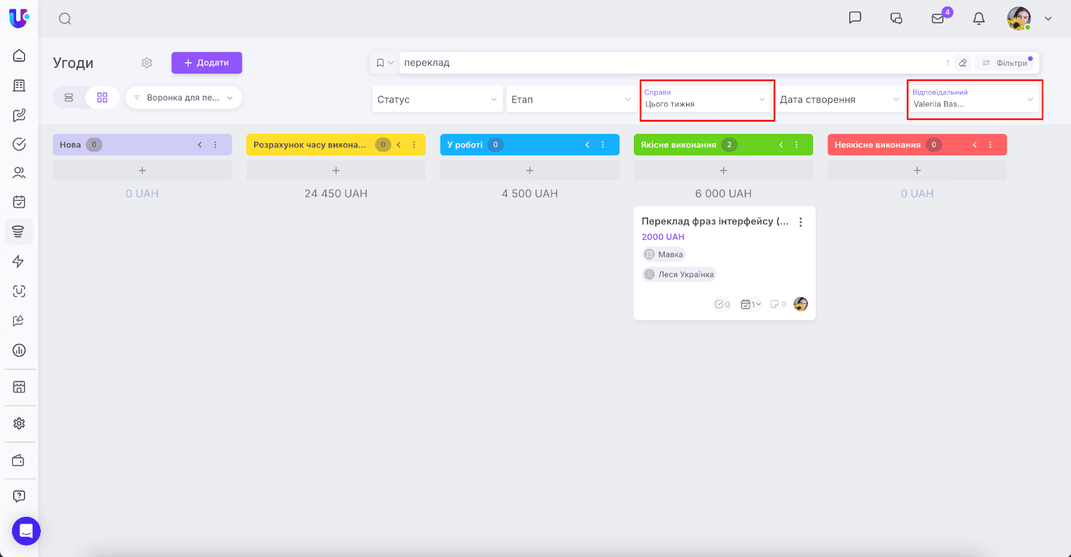Screen dimensions: 1071x557
Task: Open the Відповідальний filter dropdown
Action: pos(975,100)
